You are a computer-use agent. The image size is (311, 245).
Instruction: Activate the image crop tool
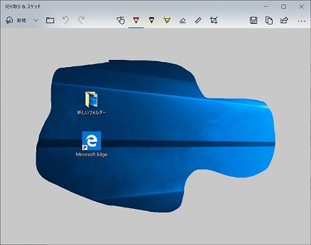213,21
